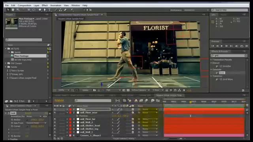Expand the Solids folder
253x142 pixels.
click(6, 67)
